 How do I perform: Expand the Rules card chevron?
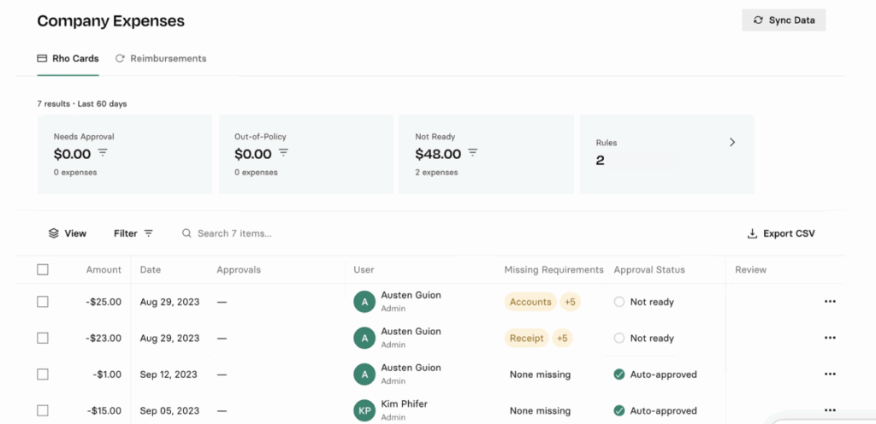coord(731,143)
